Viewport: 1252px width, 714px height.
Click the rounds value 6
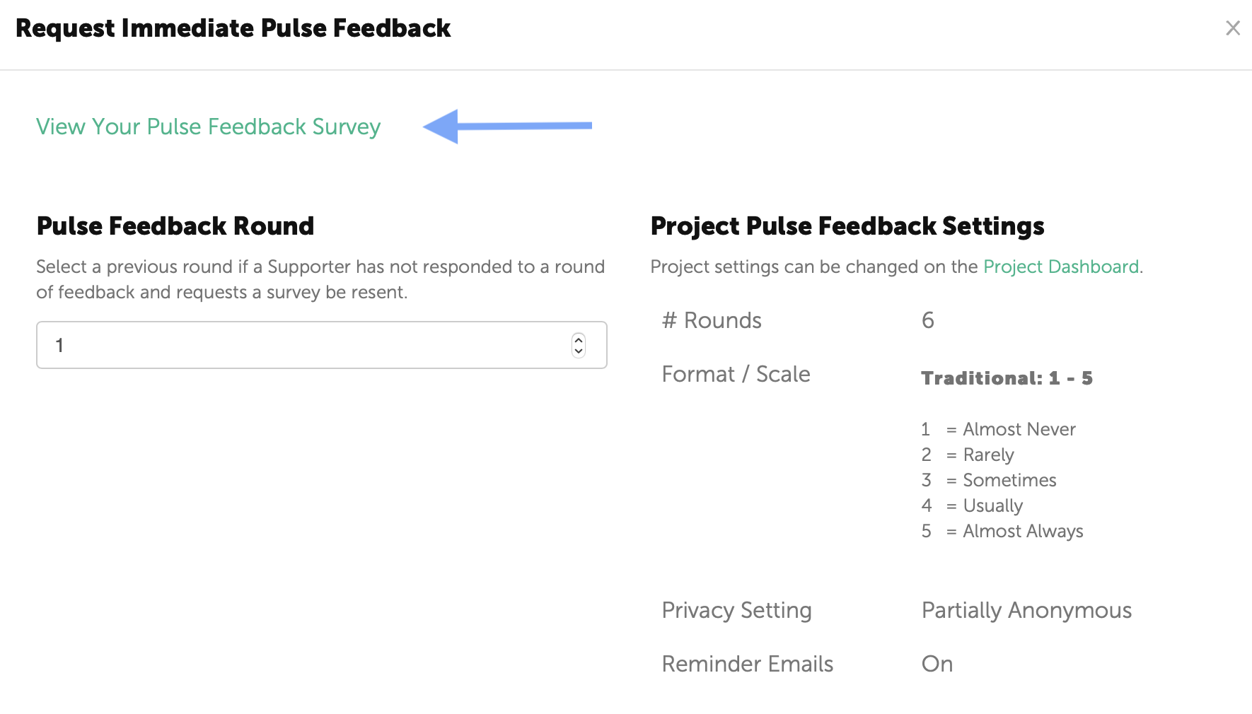coord(927,320)
